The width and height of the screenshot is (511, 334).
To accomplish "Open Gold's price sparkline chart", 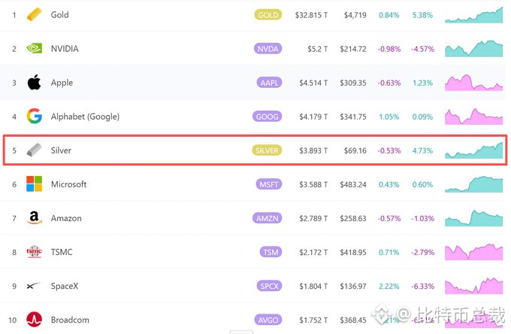I will [x=474, y=15].
